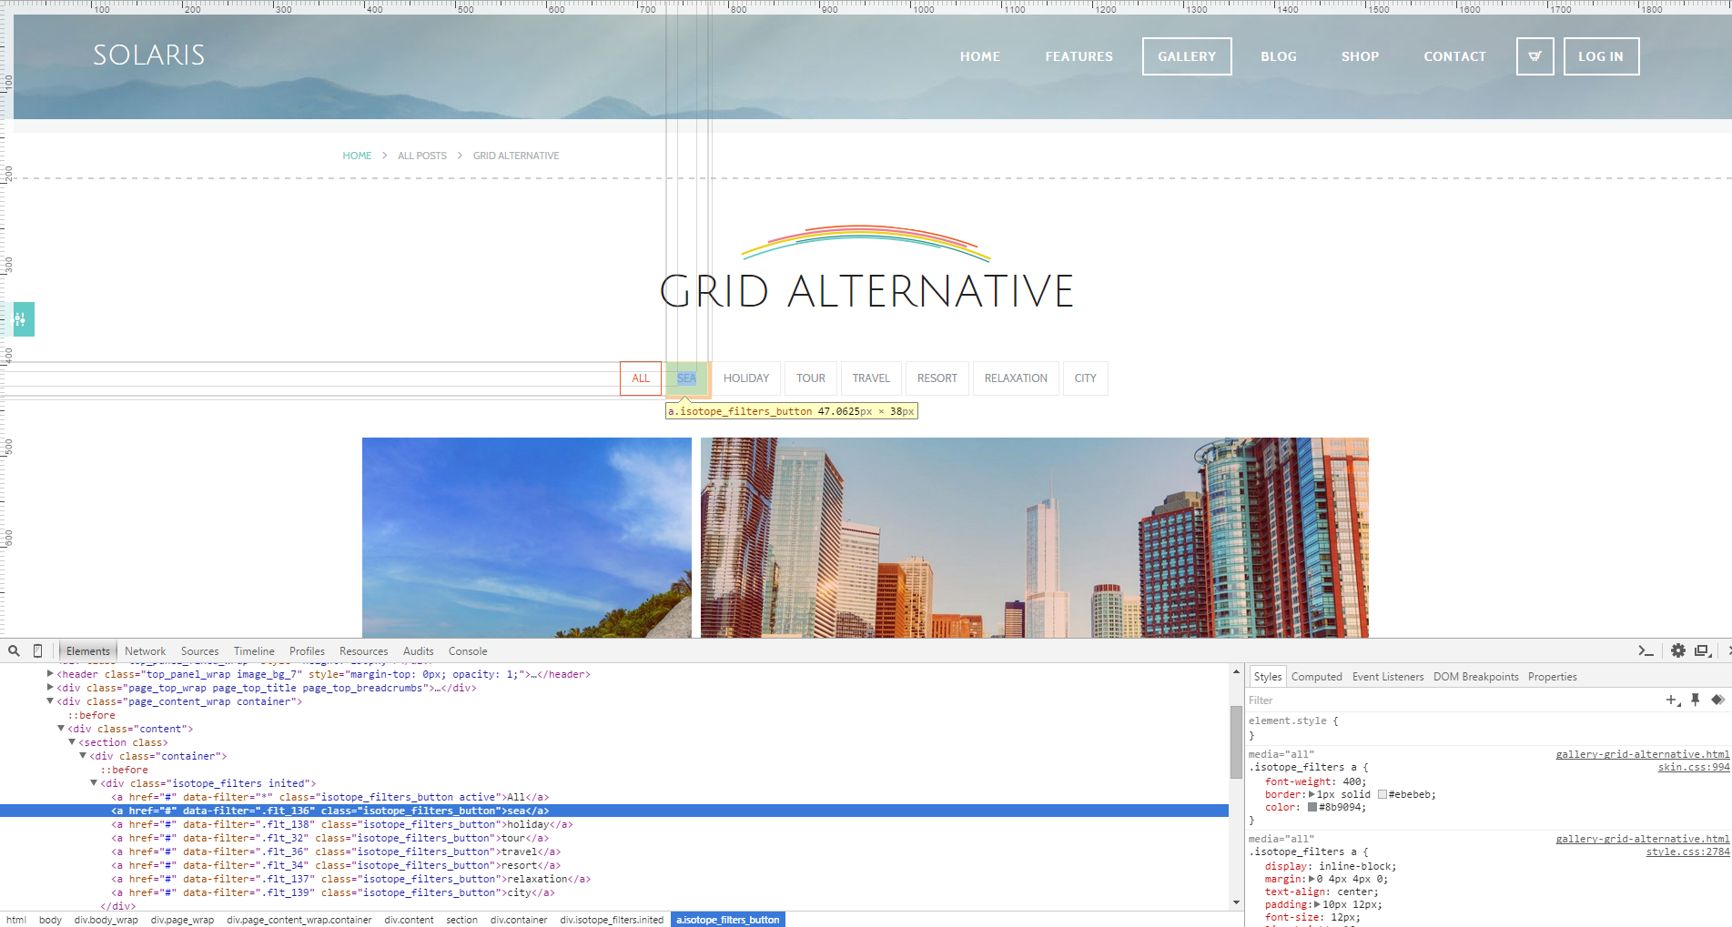Open the skin.css:994 source link
The width and height of the screenshot is (1732, 927).
pos(1693,768)
